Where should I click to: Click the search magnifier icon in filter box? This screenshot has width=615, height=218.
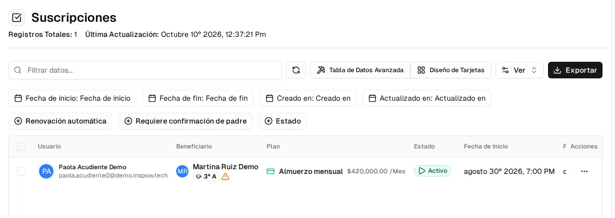point(18,70)
